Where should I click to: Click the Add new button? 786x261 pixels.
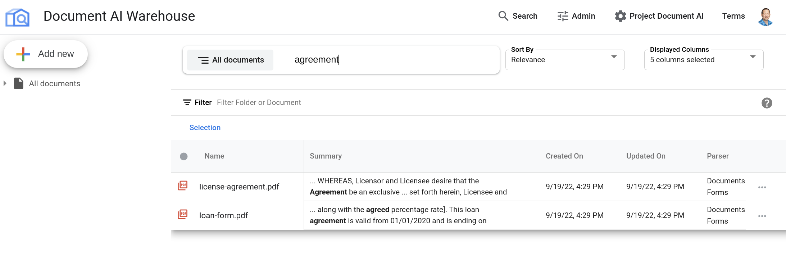tap(46, 54)
